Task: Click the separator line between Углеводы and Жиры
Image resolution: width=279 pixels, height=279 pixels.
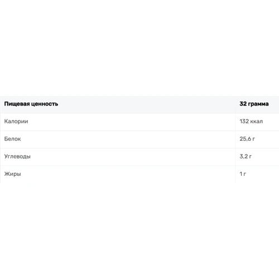Action: click(139, 166)
